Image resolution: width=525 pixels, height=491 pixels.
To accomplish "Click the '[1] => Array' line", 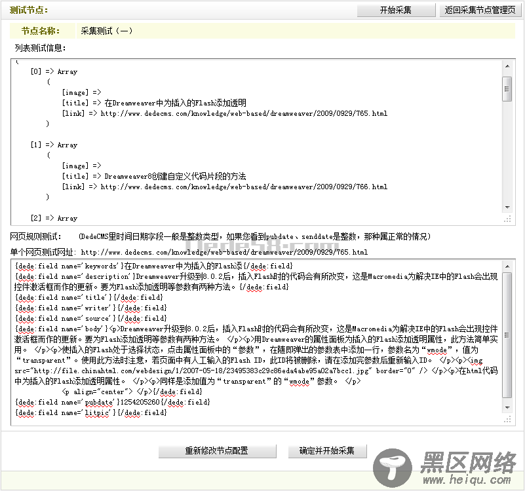I will [x=54, y=145].
